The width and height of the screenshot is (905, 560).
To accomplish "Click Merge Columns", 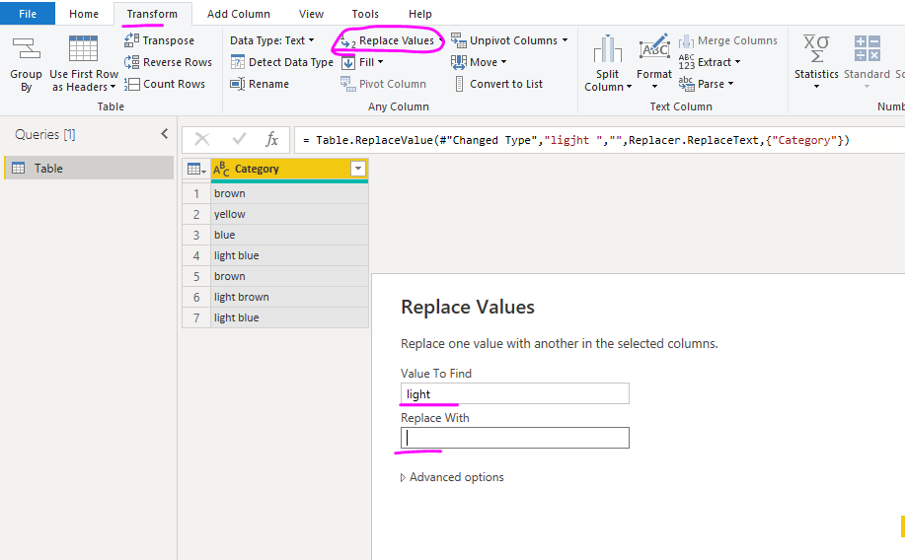I will 728,40.
